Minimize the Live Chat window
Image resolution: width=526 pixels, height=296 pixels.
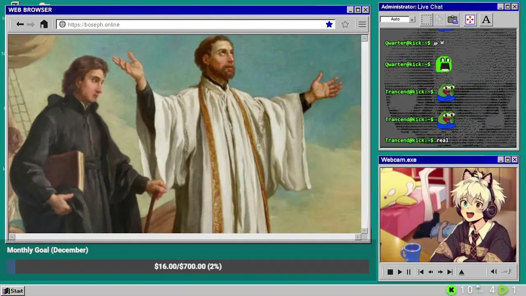click(501, 7)
